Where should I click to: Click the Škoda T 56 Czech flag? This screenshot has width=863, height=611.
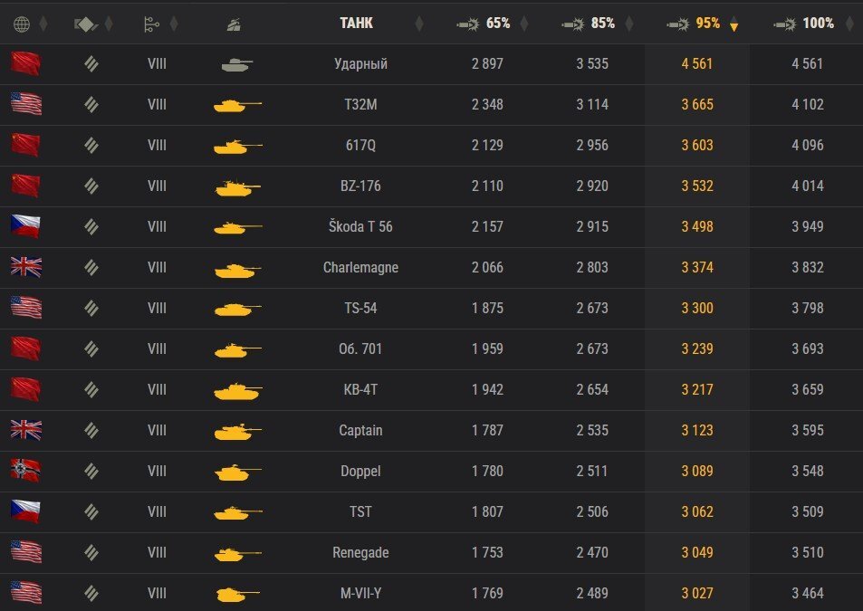click(x=25, y=226)
